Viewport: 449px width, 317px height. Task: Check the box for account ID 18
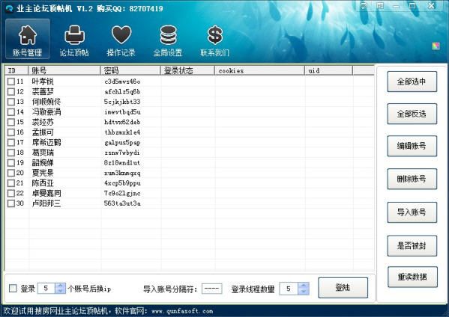click(11, 153)
